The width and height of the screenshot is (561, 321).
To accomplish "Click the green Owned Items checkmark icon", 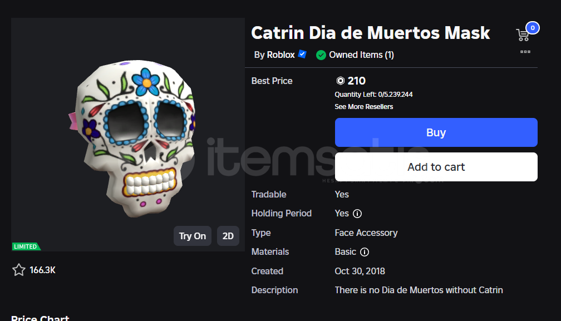I will point(321,55).
